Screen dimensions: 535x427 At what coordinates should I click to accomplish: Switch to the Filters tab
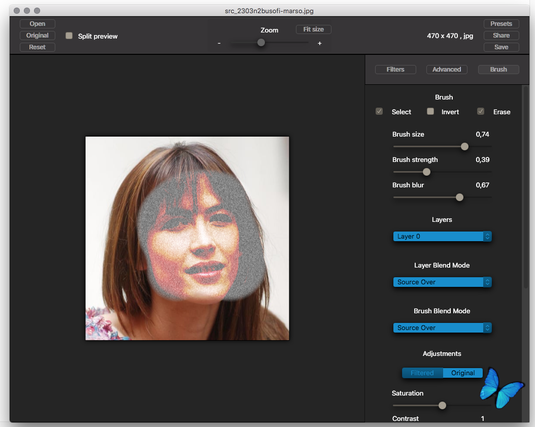tap(395, 70)
